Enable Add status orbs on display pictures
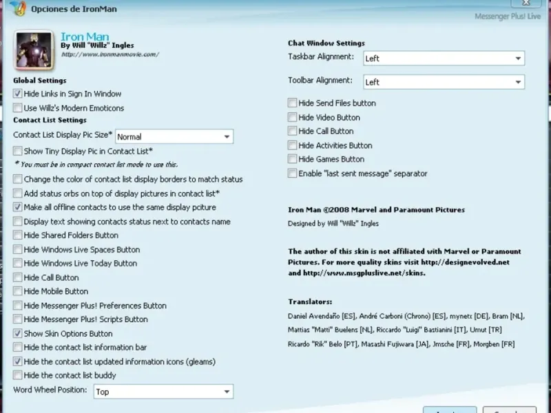Image resolution: width=551 pixels, height=413 pixels. pyautogui.click(x=17, y=193)
